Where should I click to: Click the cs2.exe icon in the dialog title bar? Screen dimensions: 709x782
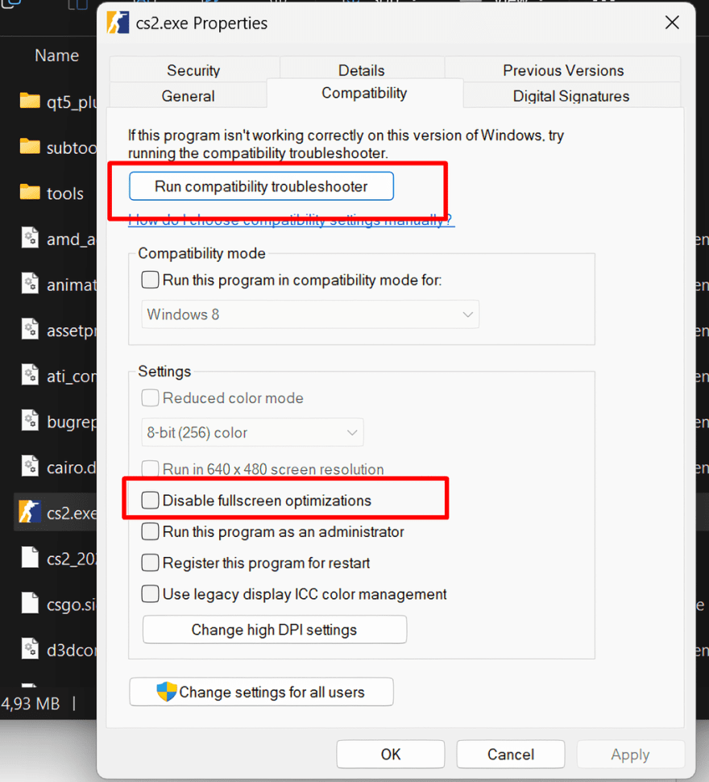click(x=118, y=23)
